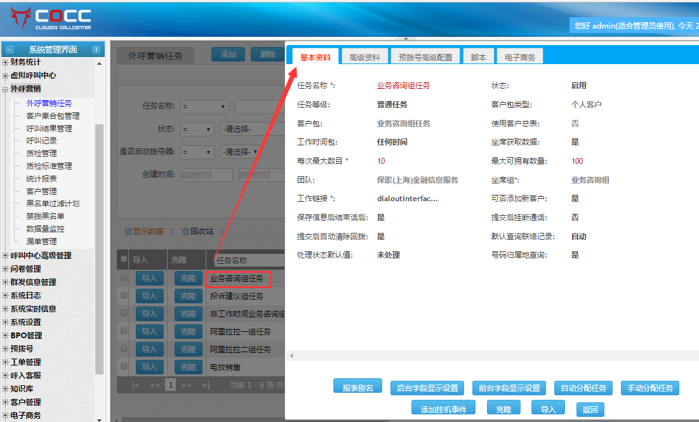Select 呼叫记录 in the sidebar tree

point(41,141)
